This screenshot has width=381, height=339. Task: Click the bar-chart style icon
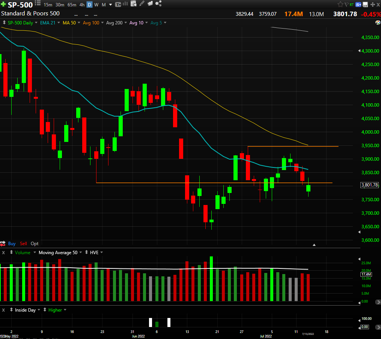click(125, 4)
